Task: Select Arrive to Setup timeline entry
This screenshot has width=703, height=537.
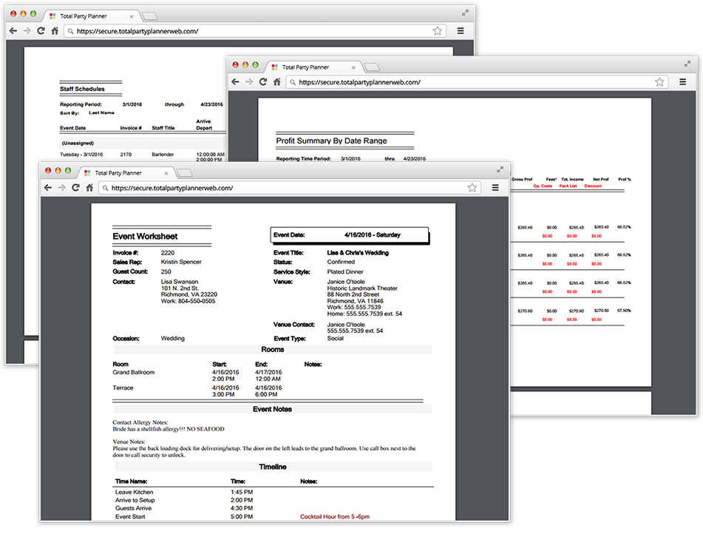Action: pos(135,500)
